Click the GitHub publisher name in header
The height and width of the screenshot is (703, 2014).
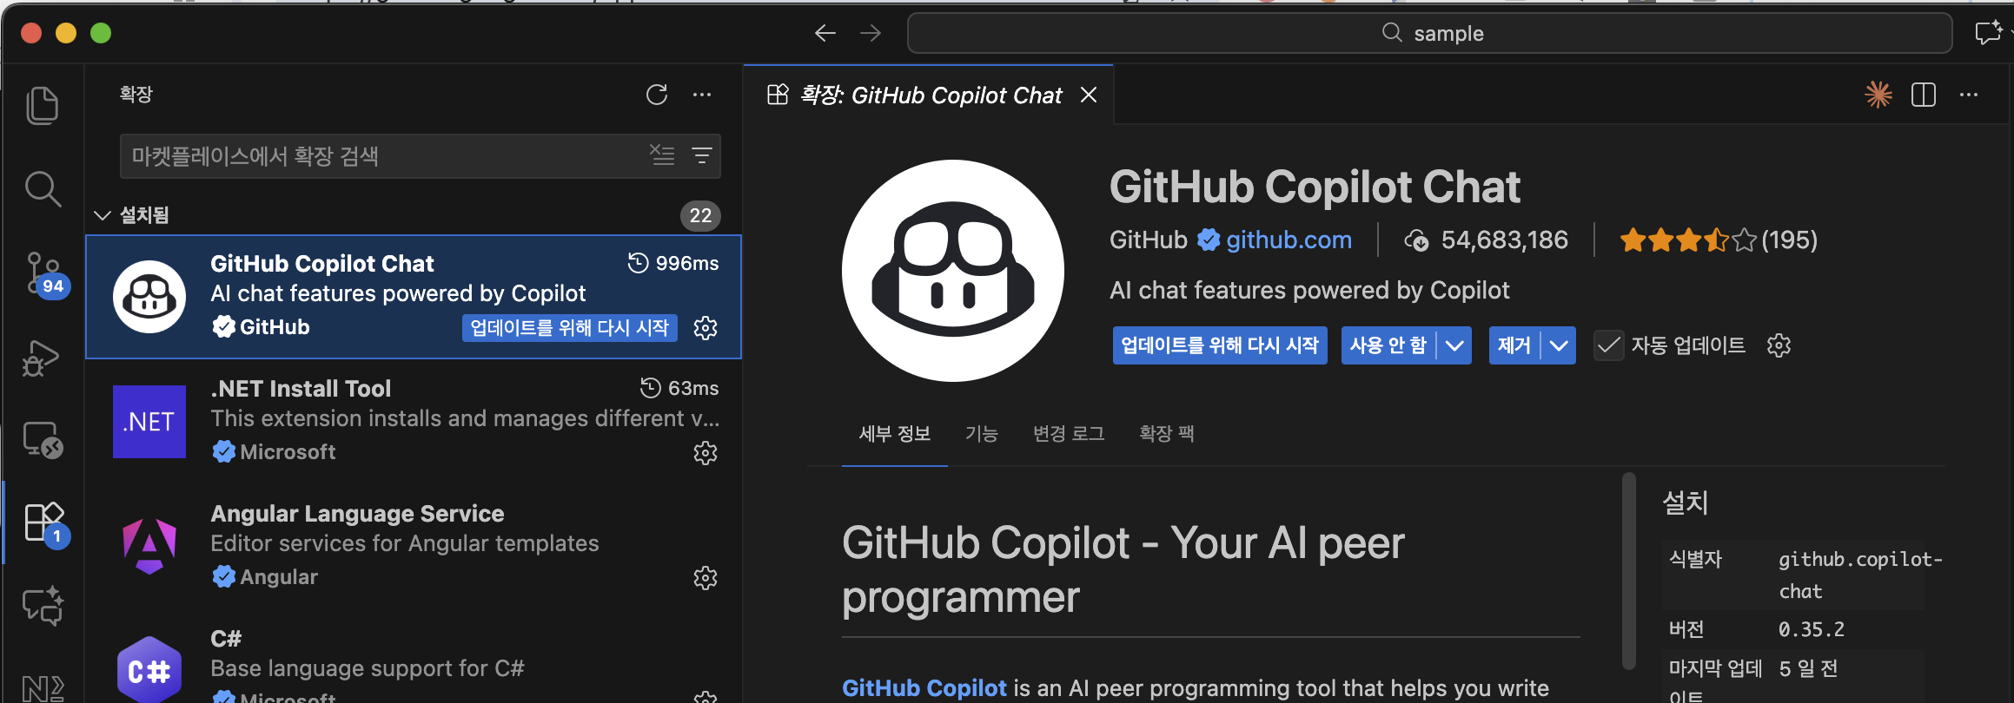pos(1149,240)
